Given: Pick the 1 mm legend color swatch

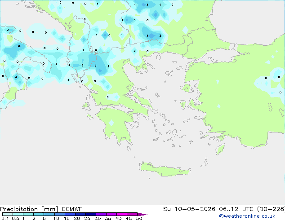Looking at the screenshot, I should click(x=28, y=214).
